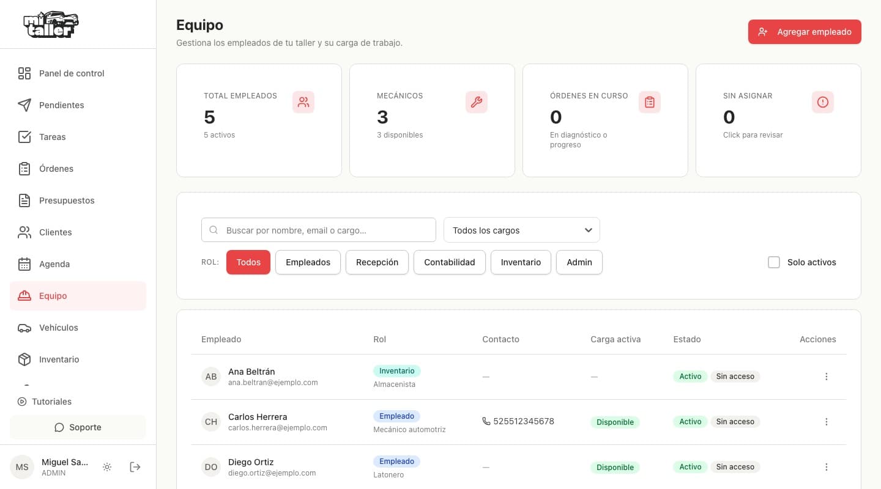Go to the Inventario page
This screenshot has height=489, width=881.
(x=78, y=359)
